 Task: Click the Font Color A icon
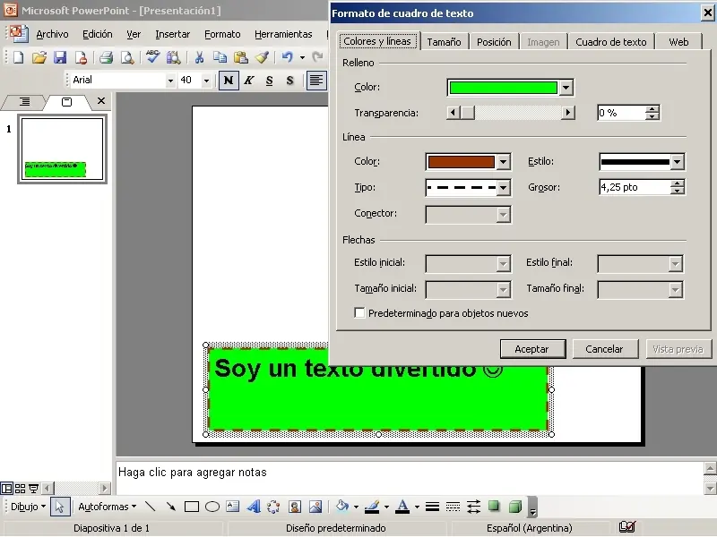[x=402, y=507]
